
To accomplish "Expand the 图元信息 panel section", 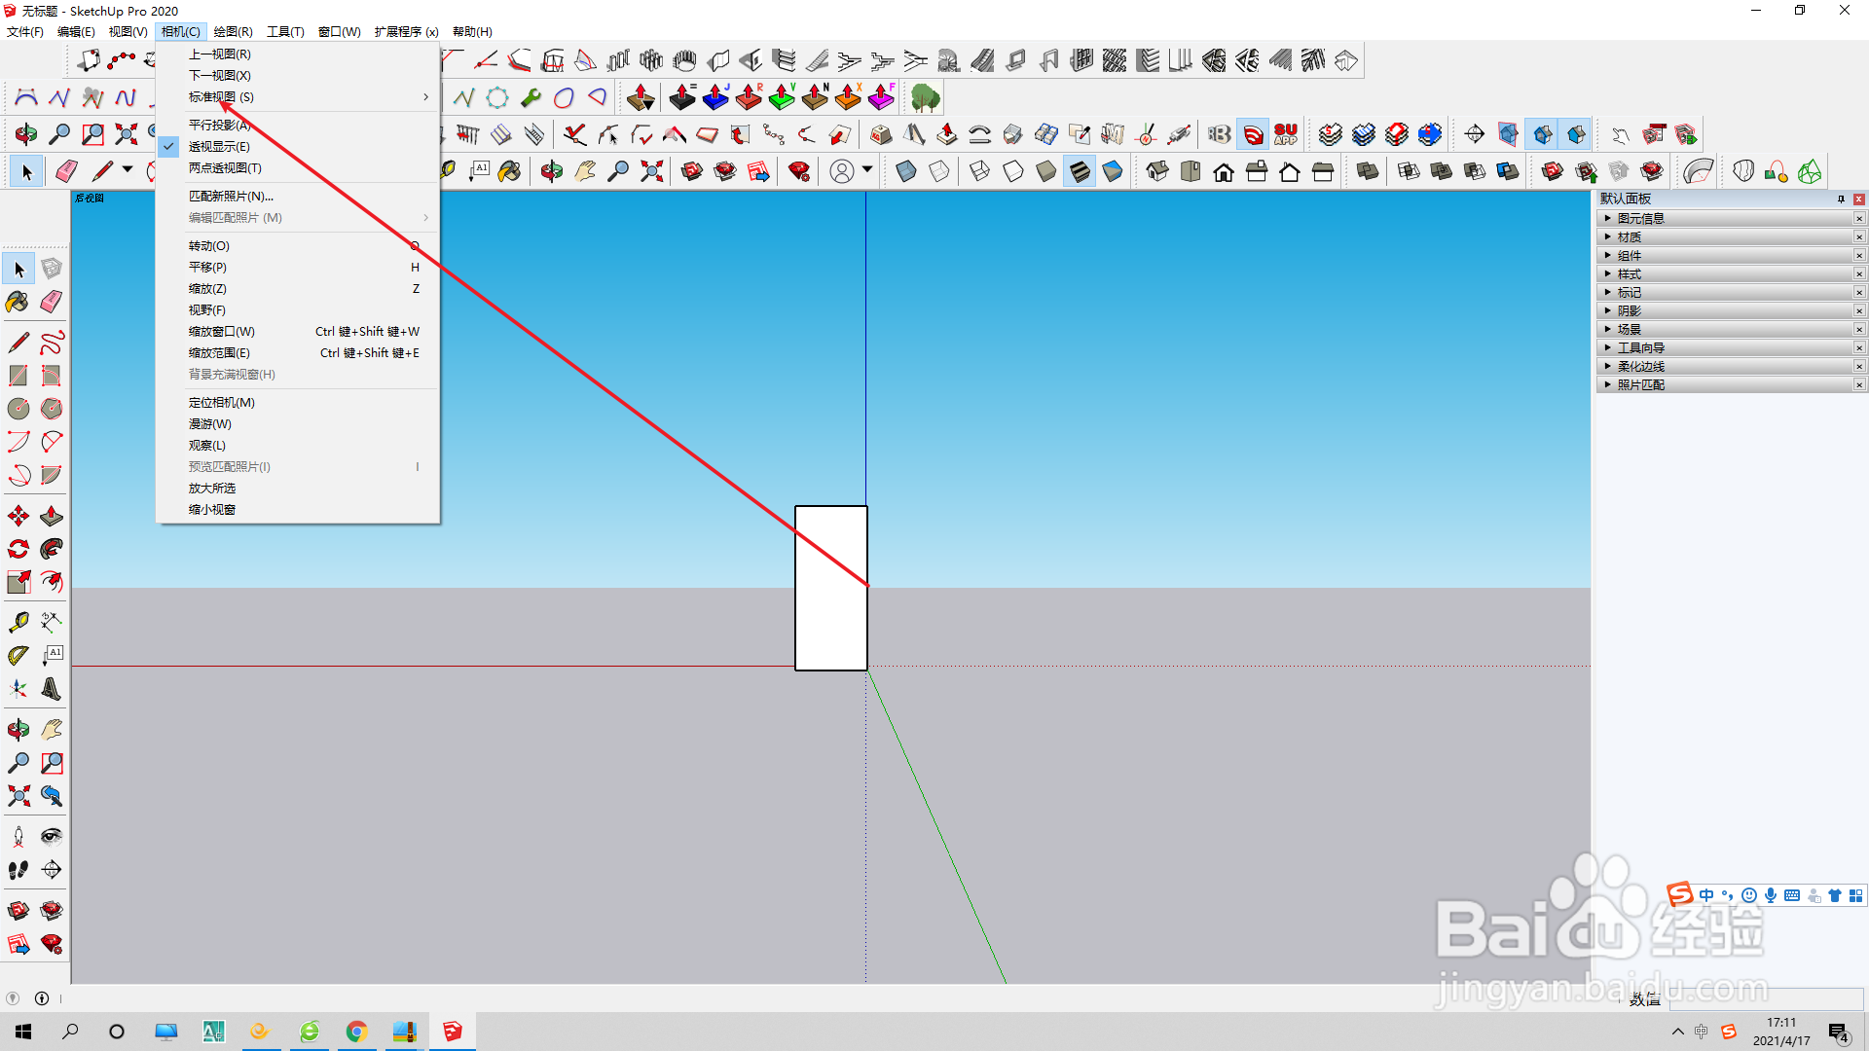I will (1640, 219).
